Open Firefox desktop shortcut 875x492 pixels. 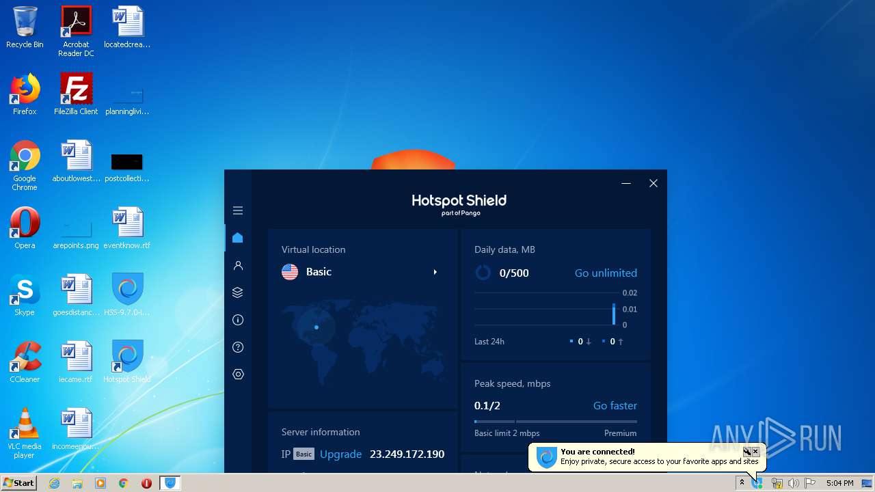point(25,94)
